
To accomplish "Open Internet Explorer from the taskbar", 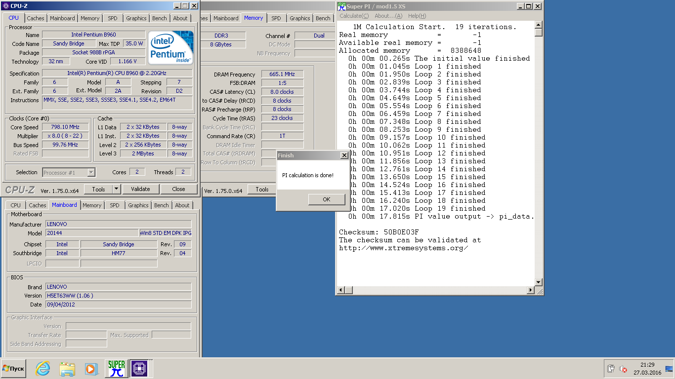I will [43, 369].
